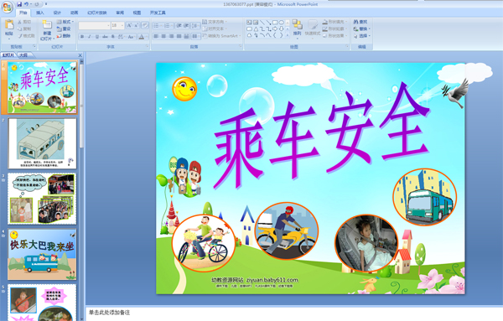Click the New Slide icon
This screenshot has height=321, width=503.
(x=47, y=24)
